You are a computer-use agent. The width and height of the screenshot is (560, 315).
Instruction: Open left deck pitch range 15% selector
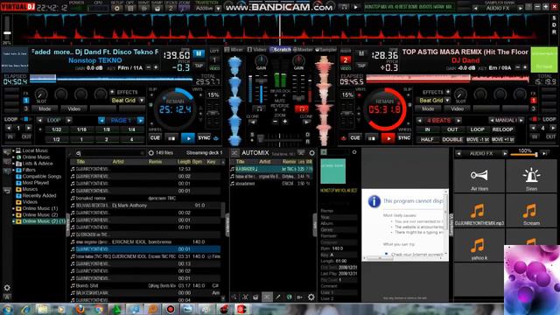point(213,95)
